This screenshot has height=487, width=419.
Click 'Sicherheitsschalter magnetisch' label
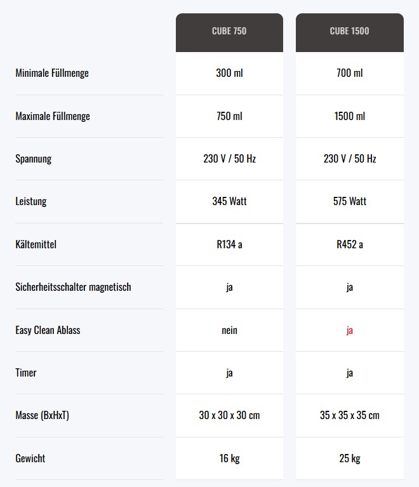pyautogui.click(x=73, y=287)
